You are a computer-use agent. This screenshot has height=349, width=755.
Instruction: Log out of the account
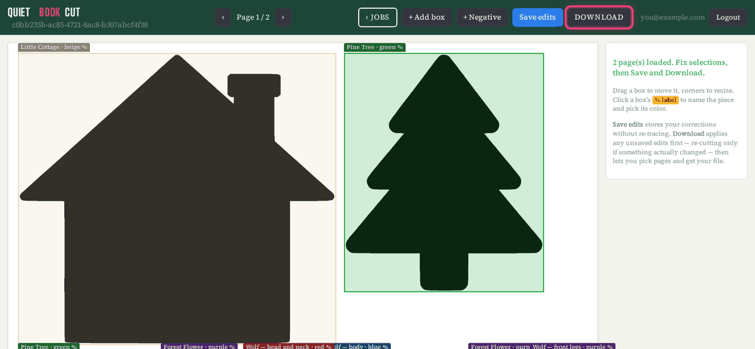pos(728,17)
